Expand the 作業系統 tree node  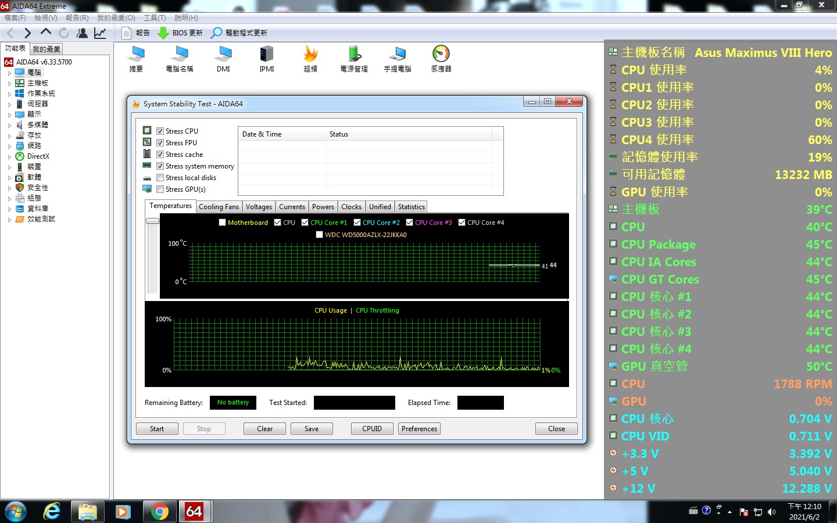pyautogui.click(x=9, y=94)
